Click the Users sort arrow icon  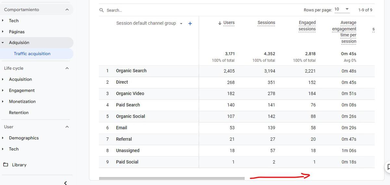tap(220, 23)
